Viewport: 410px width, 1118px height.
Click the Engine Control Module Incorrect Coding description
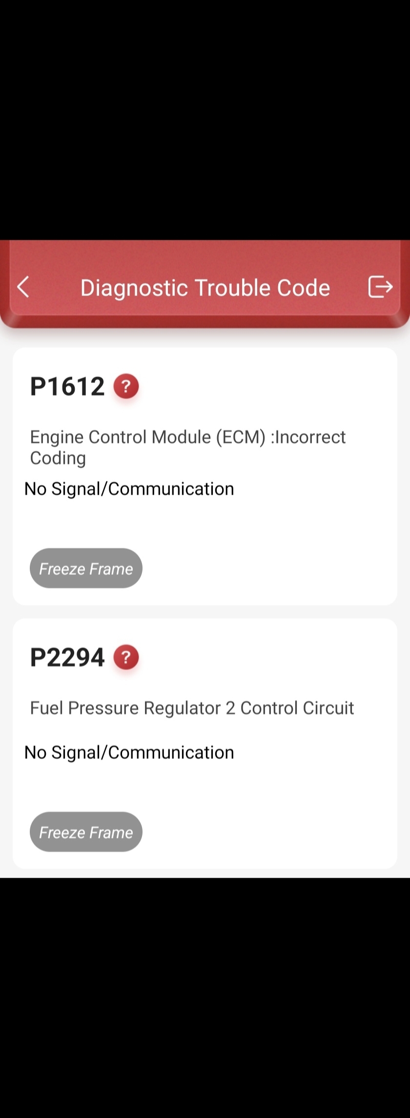click(187, 437)
